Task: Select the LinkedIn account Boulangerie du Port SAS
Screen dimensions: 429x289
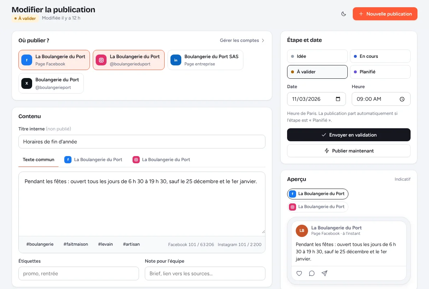Action: tap(205, 60)
